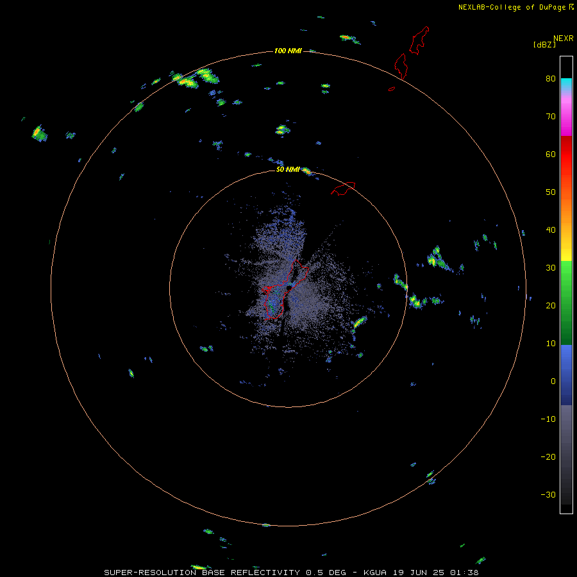
Task: Click the KGUA 19 JUN 25 timestamp
Action: point(421,573)
